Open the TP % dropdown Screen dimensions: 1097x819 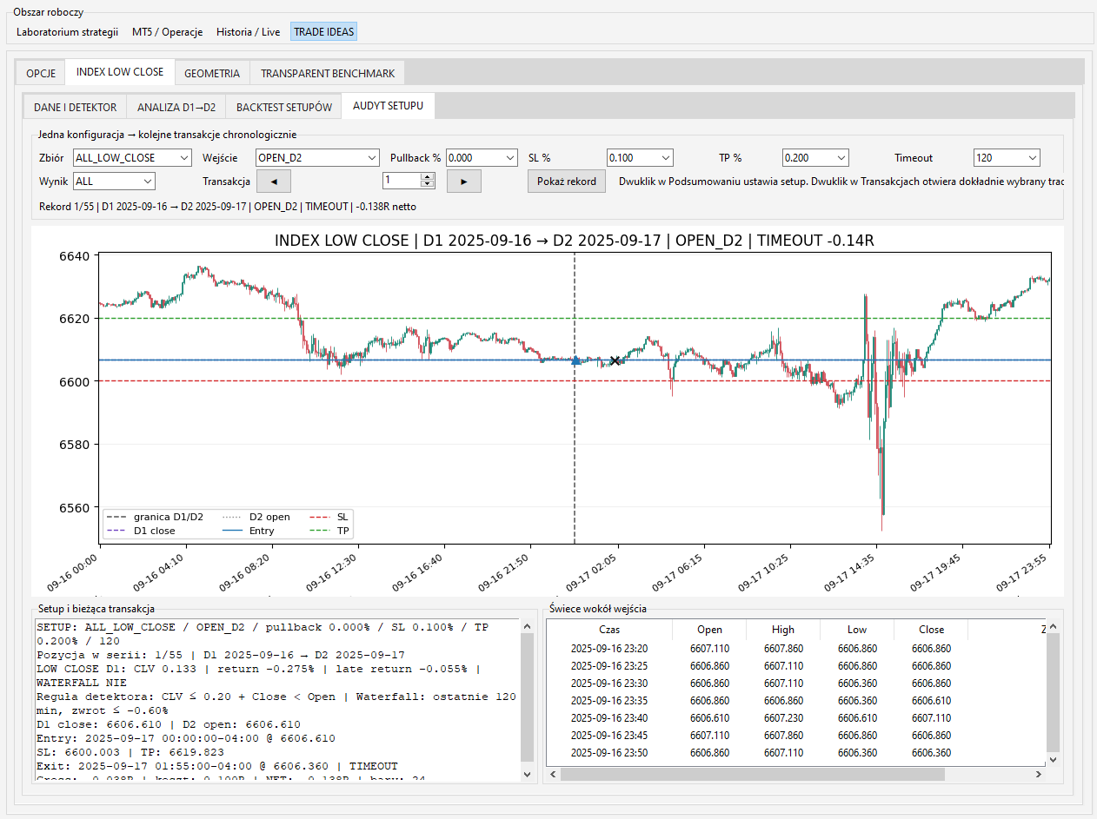[x=815, y=158]
